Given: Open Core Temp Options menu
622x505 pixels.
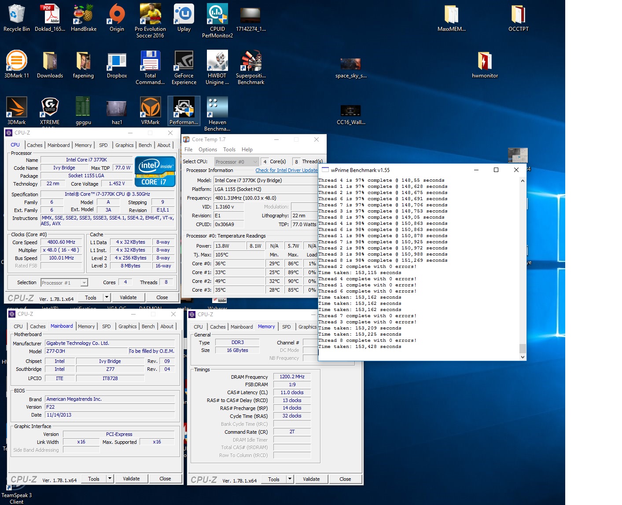Looking at the screenshot, I should [208, 150].
